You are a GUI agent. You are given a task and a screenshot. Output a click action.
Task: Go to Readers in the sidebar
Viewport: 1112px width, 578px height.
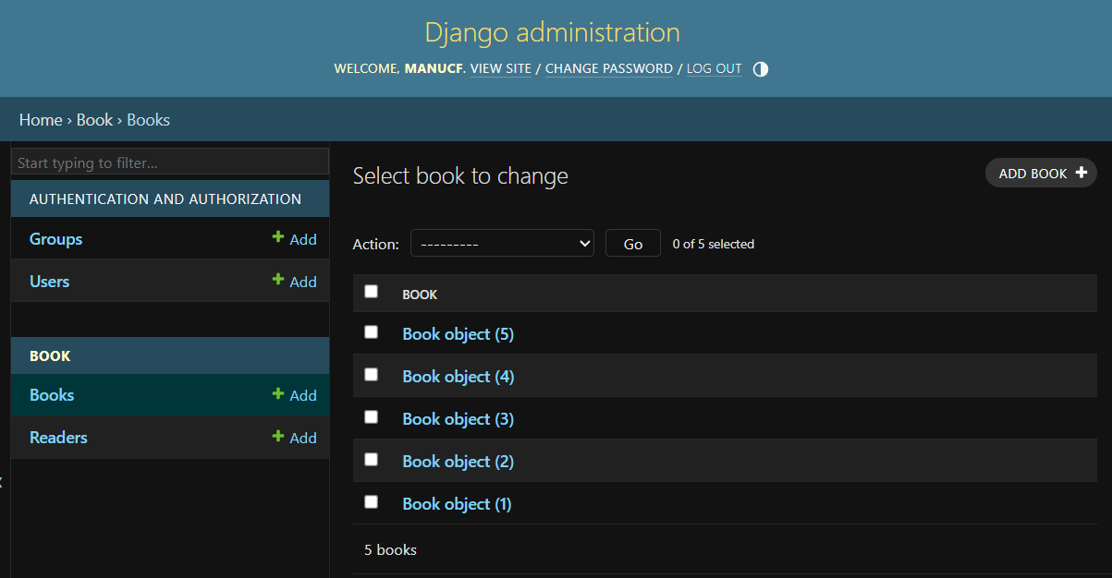point(58,438)
